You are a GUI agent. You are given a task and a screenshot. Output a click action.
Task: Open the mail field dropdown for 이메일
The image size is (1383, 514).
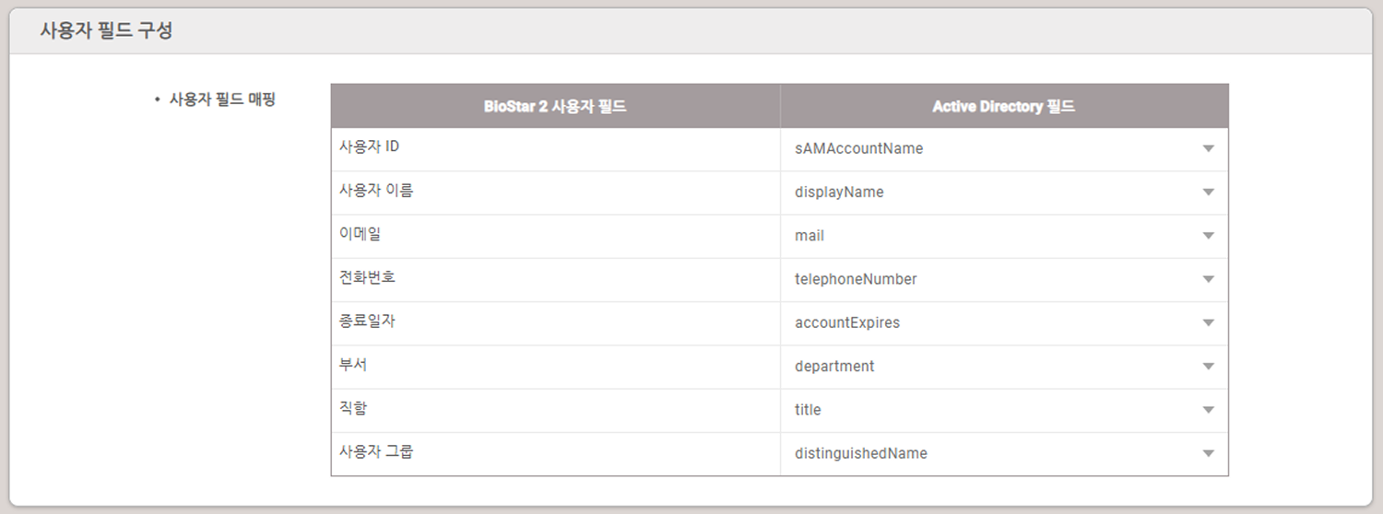click(1004, 237)
